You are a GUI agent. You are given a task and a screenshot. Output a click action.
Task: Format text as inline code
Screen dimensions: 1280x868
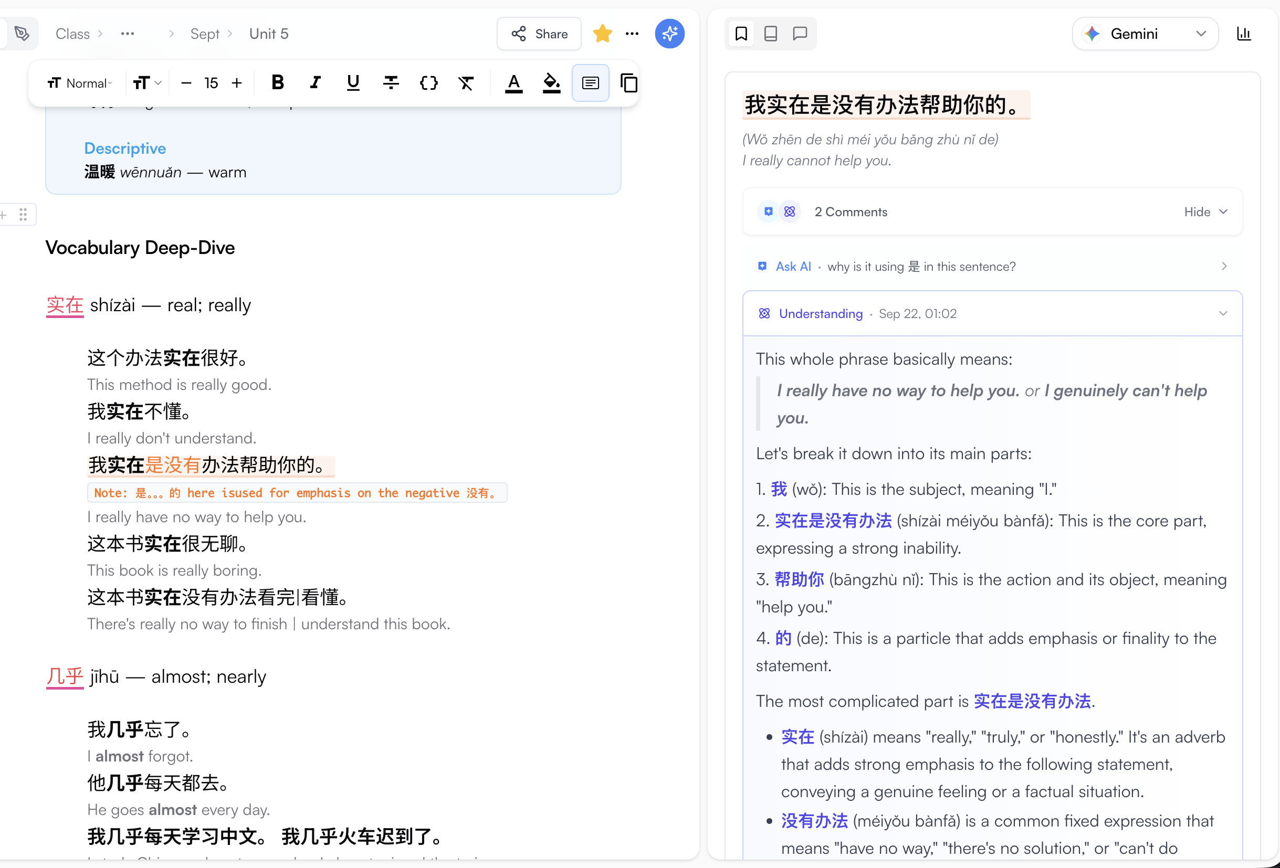428,82
